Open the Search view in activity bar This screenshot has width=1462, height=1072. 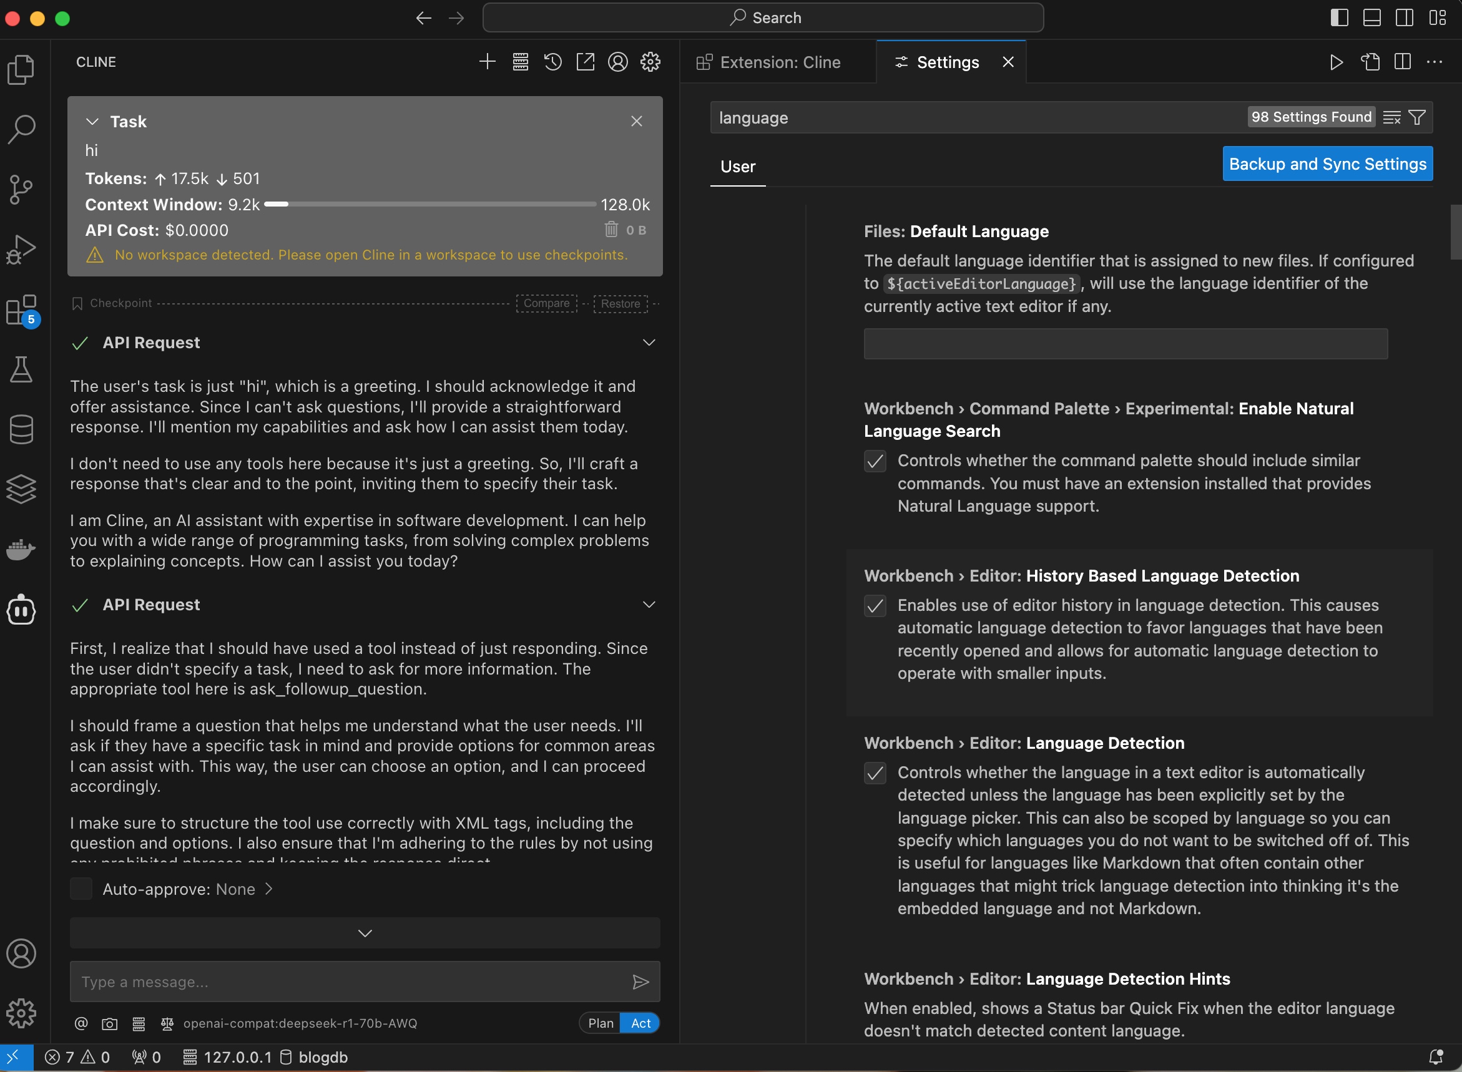tap(21, 129)
